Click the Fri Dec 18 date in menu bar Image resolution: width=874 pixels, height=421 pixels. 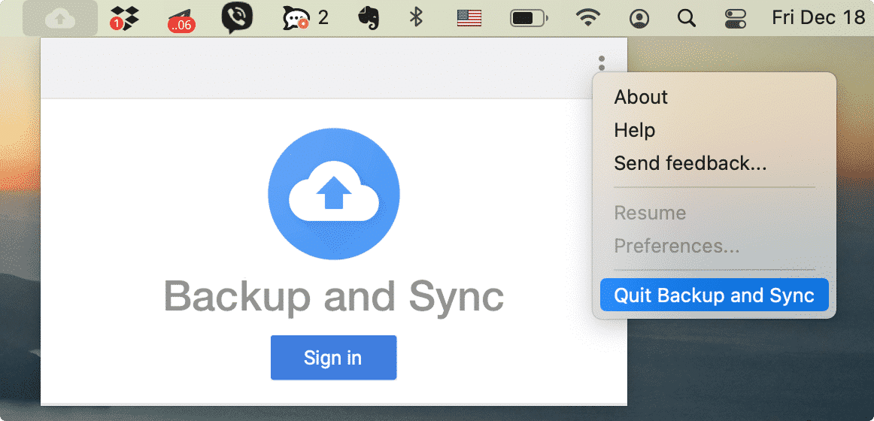point(818,17)
